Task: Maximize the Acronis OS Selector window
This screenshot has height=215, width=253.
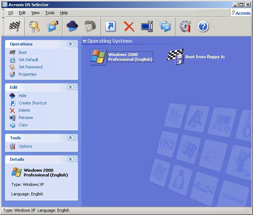Action: point(241,4)
